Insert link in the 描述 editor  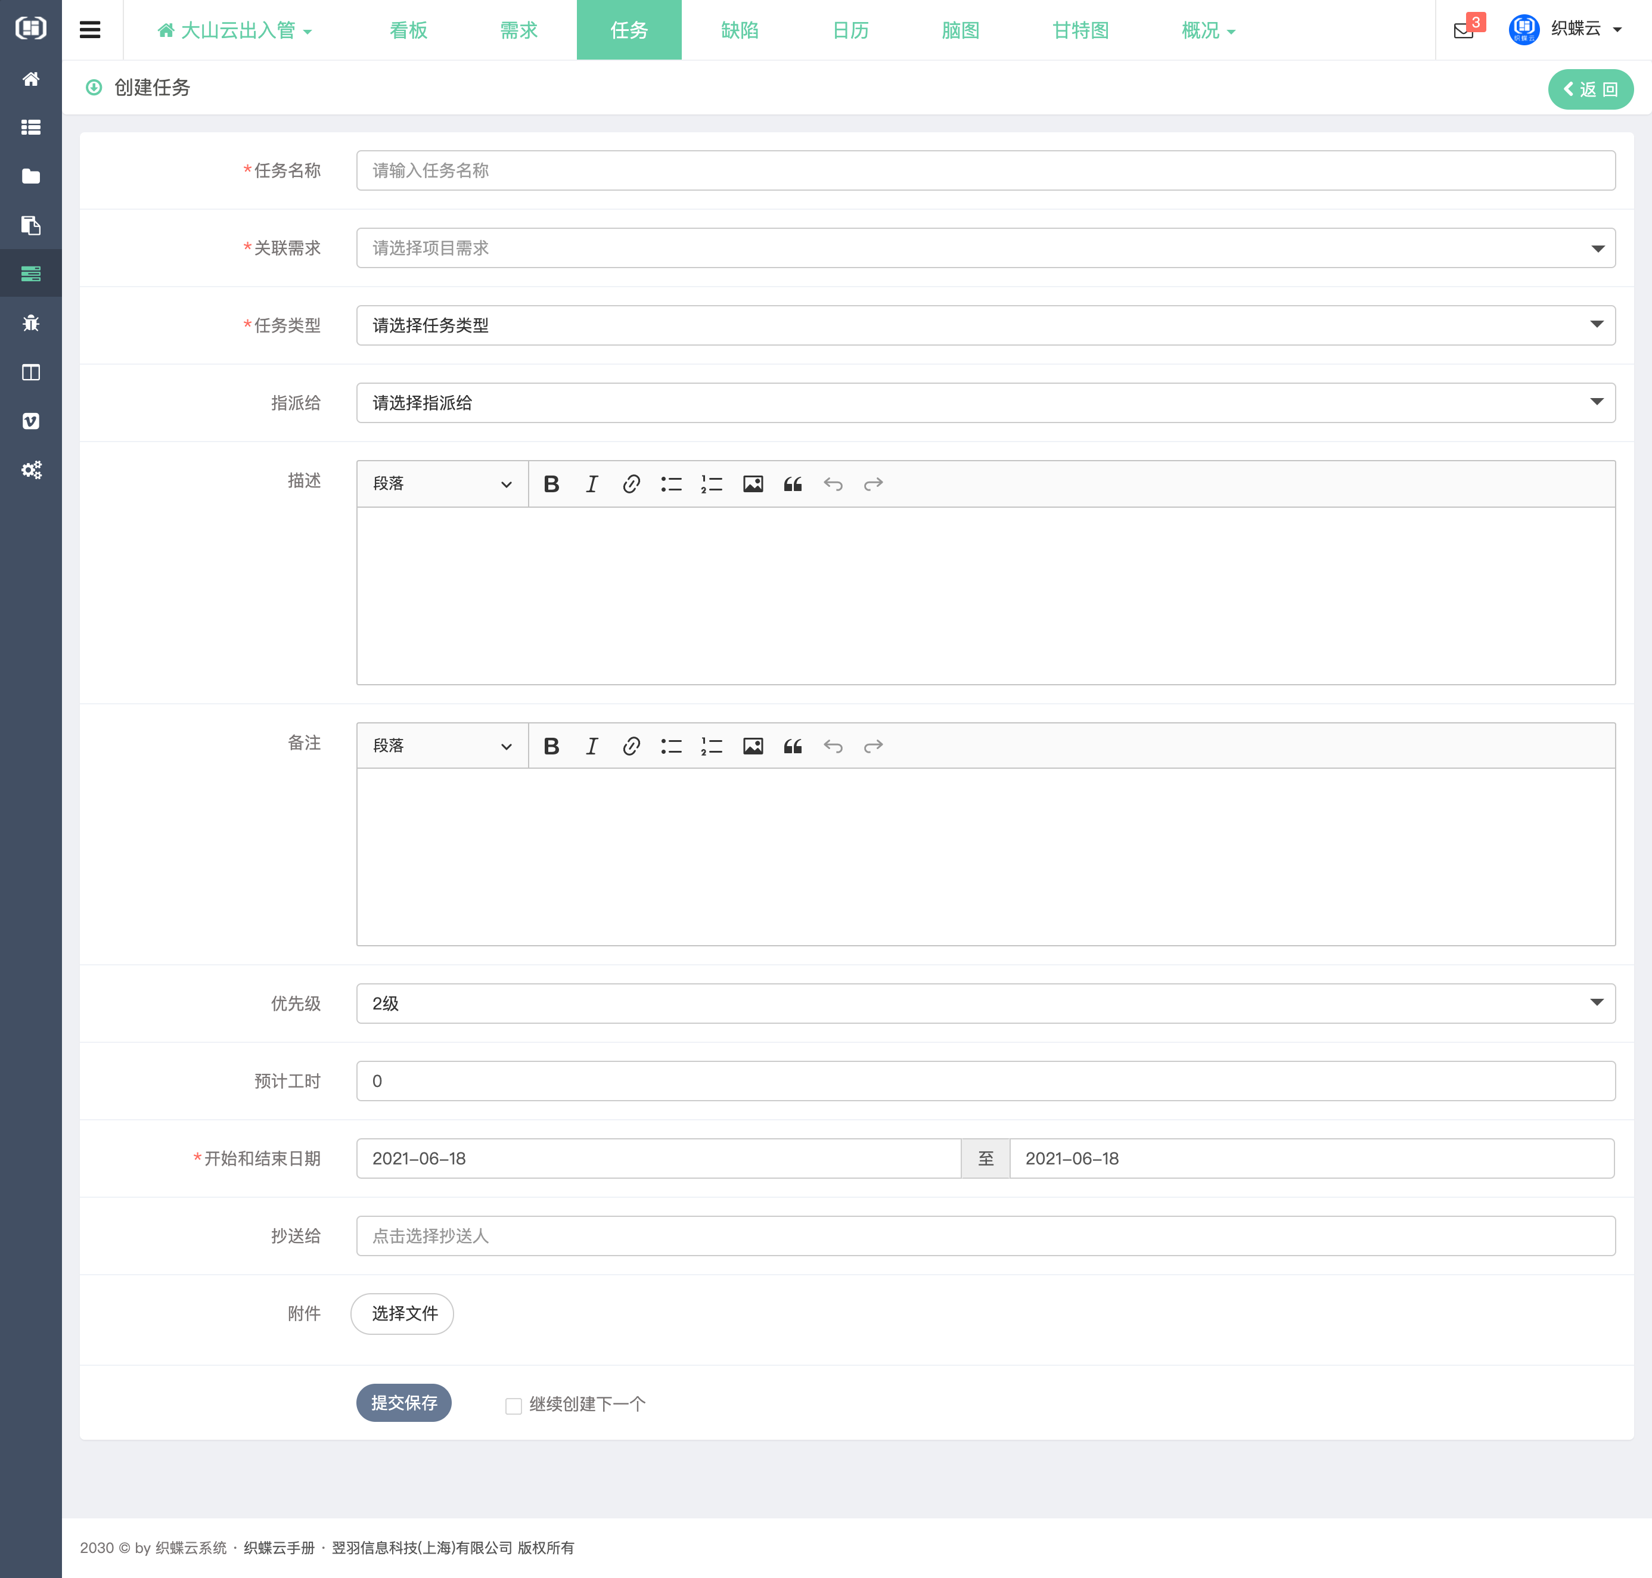point(631,484)
